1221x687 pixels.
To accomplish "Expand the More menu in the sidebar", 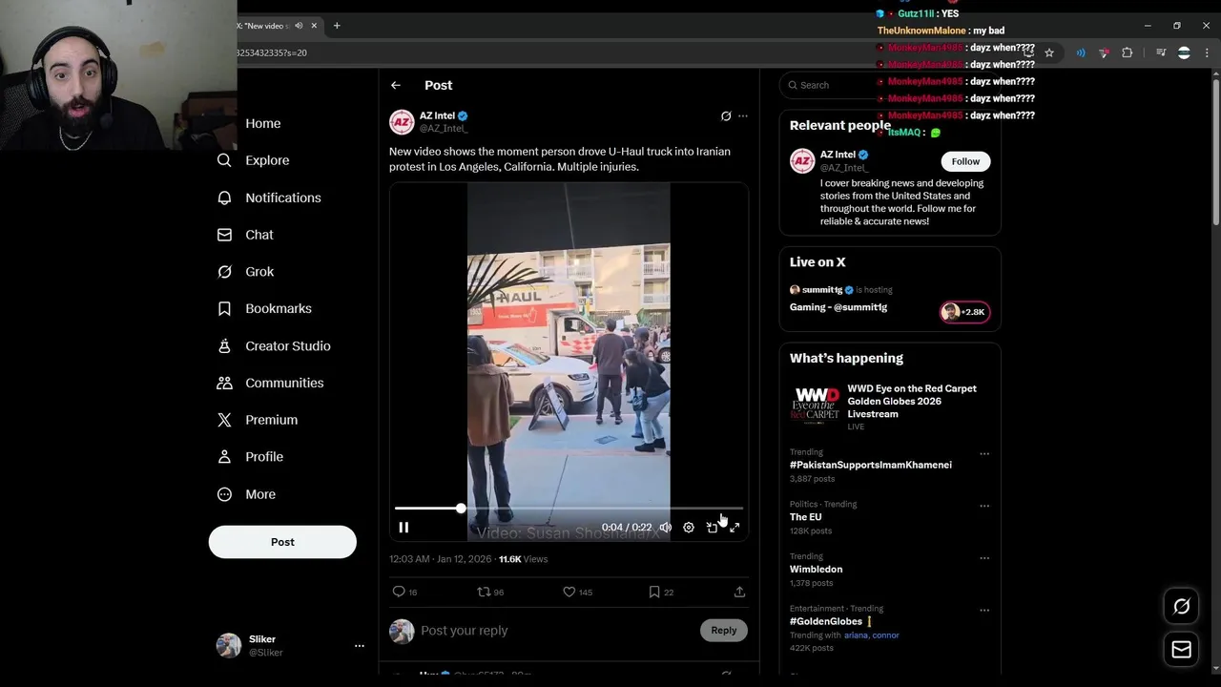I will click(x=246, y=494).
